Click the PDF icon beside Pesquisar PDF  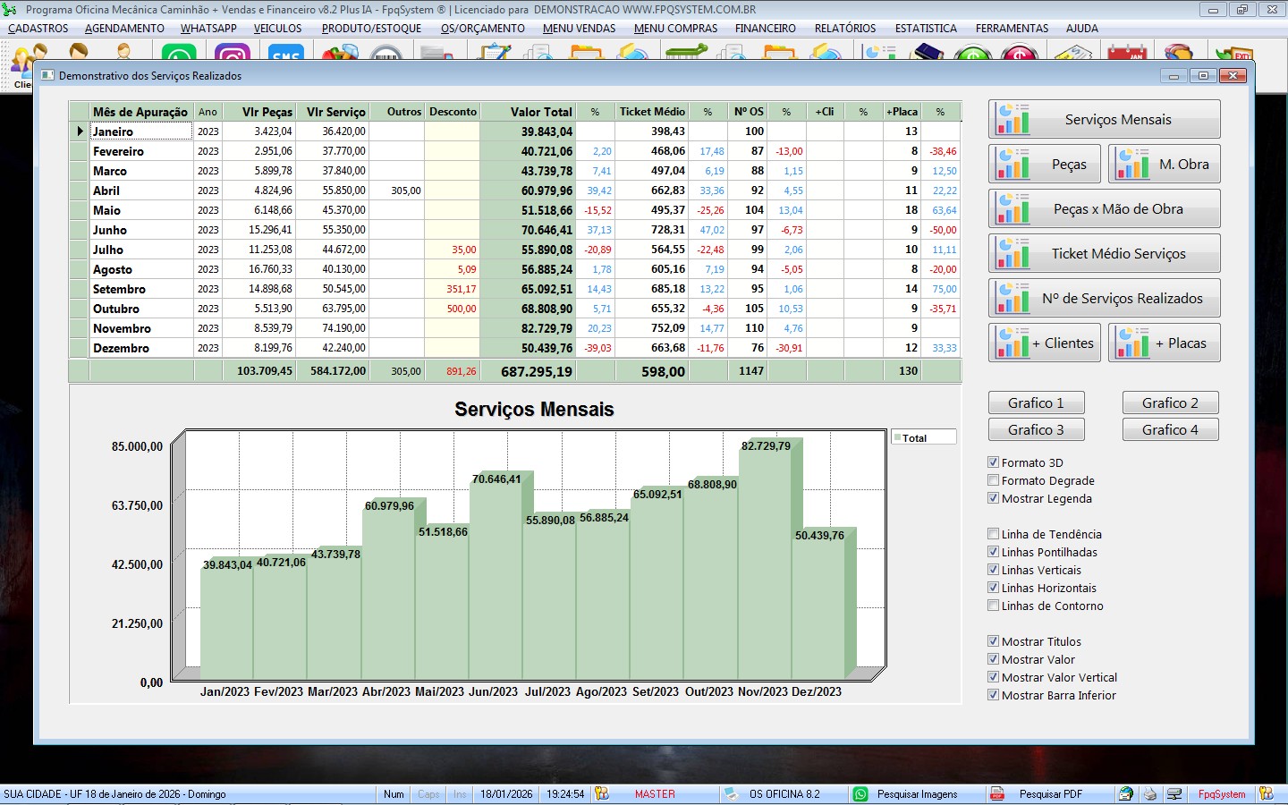(997, 793)
